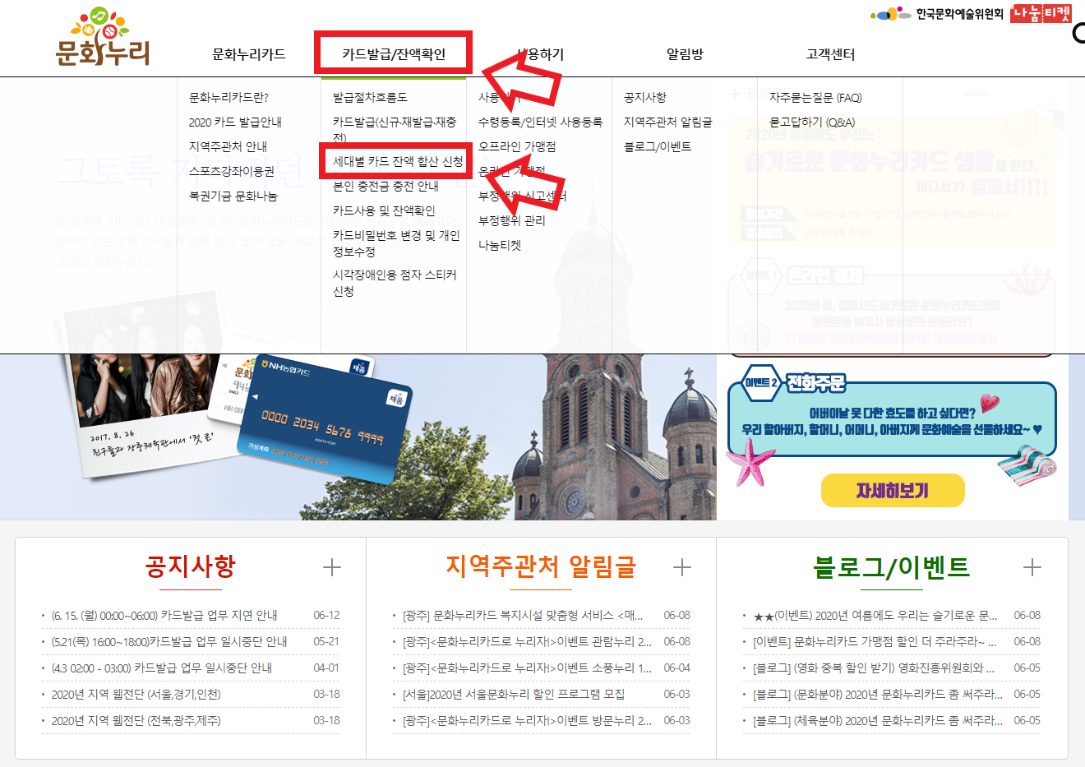This screenshot has width=1085, height=767.
Task: Select 카드비밀번호 변경 및 개인정보수정
Action: [396, 243]
